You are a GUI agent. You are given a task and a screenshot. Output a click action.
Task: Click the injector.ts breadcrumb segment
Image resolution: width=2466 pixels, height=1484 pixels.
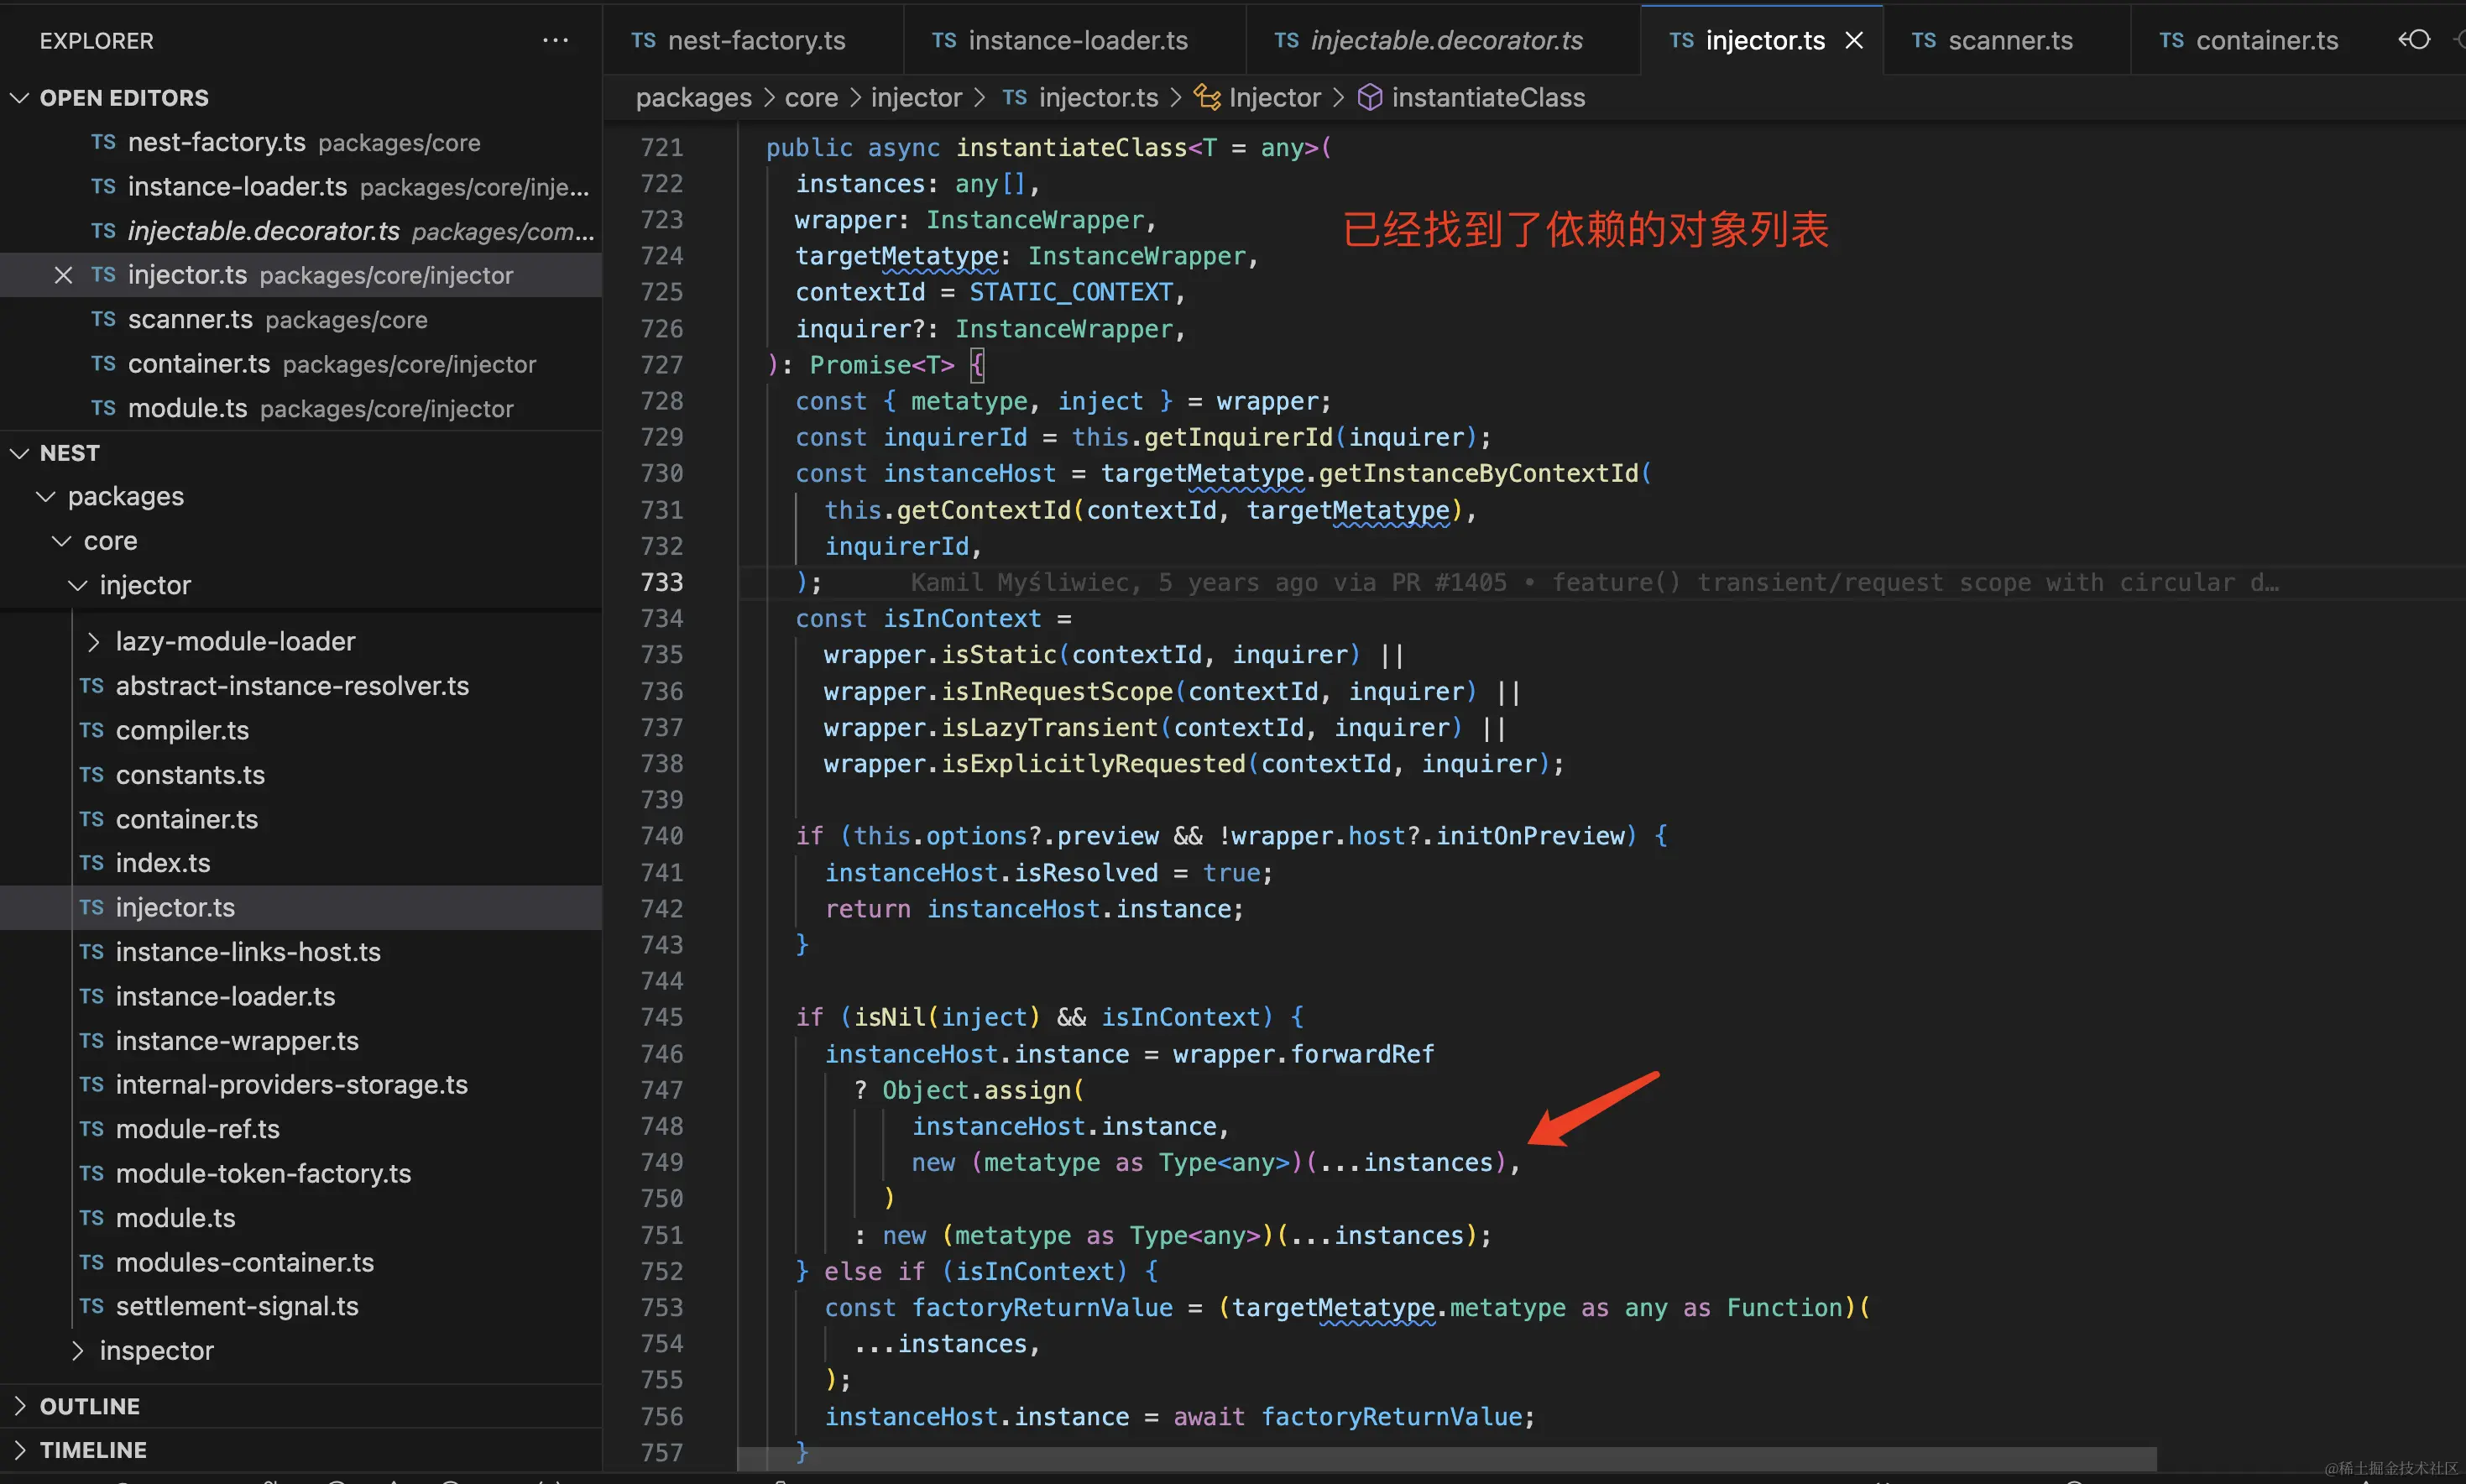[1098, 98]
